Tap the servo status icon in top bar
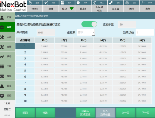 coord(46,3)
